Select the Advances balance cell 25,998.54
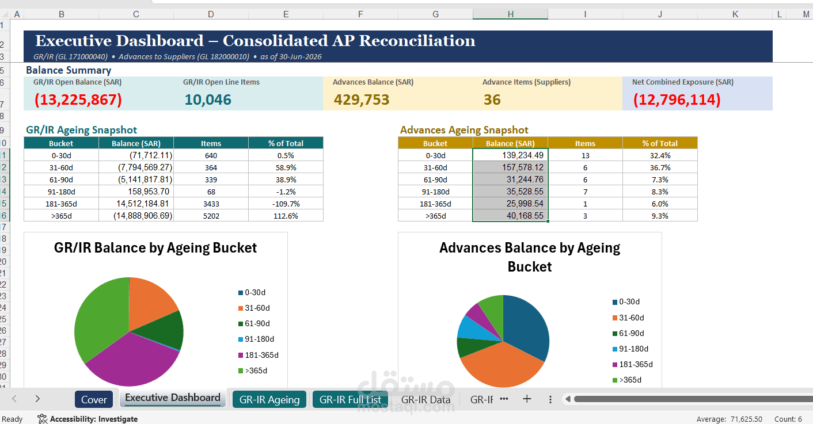This screenshot has width=813, height=424. point(510,204)
